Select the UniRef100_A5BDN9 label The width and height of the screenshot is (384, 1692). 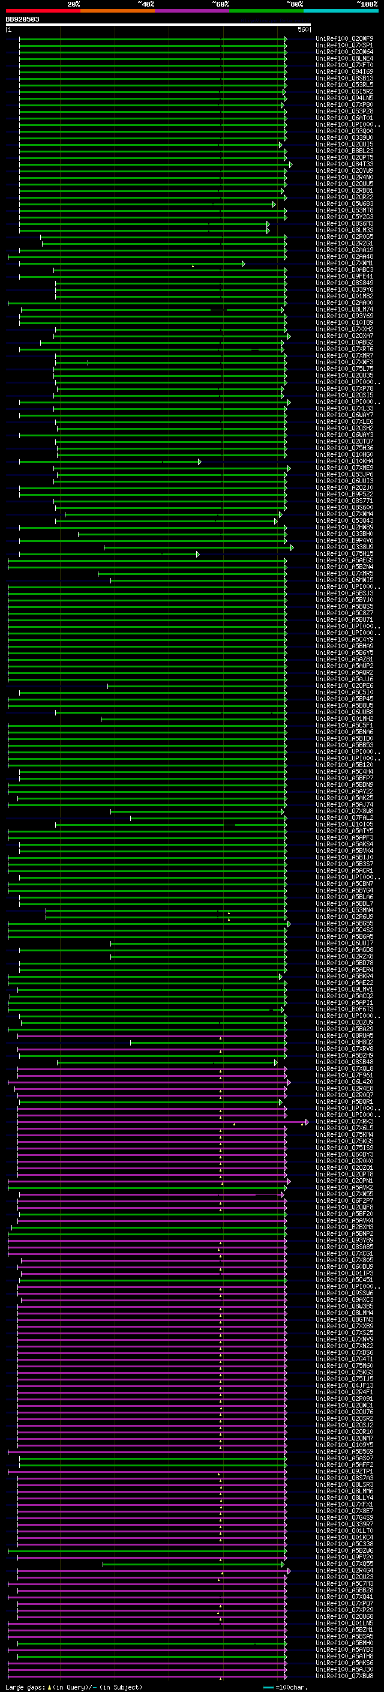click(x=344, y=785)
